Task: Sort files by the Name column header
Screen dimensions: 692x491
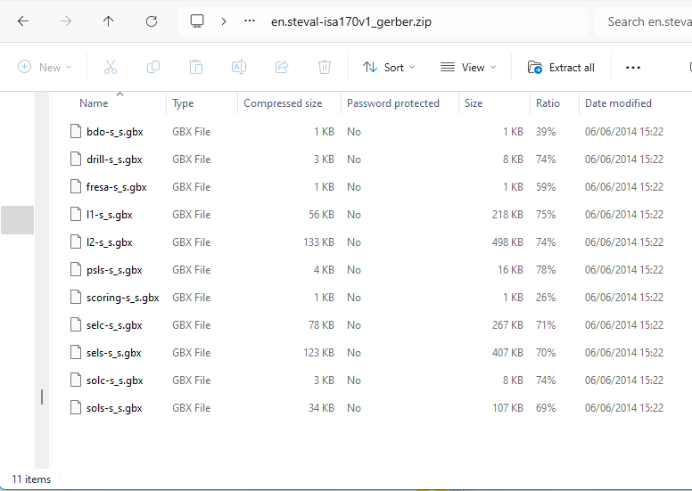Action: [94, 103]
